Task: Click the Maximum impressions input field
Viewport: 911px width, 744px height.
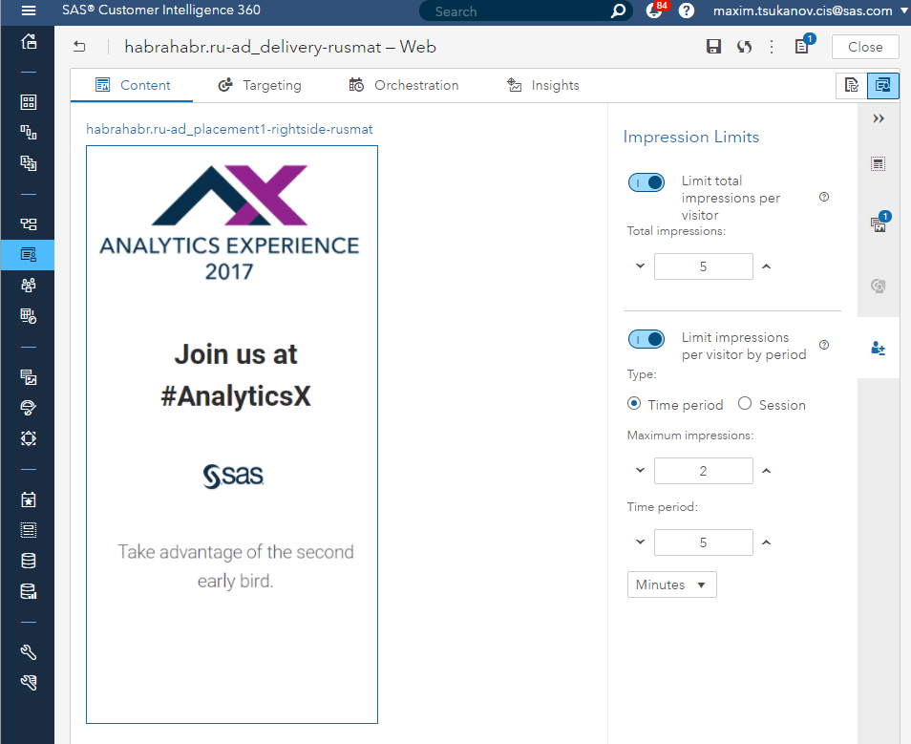Action: (703, 470)
